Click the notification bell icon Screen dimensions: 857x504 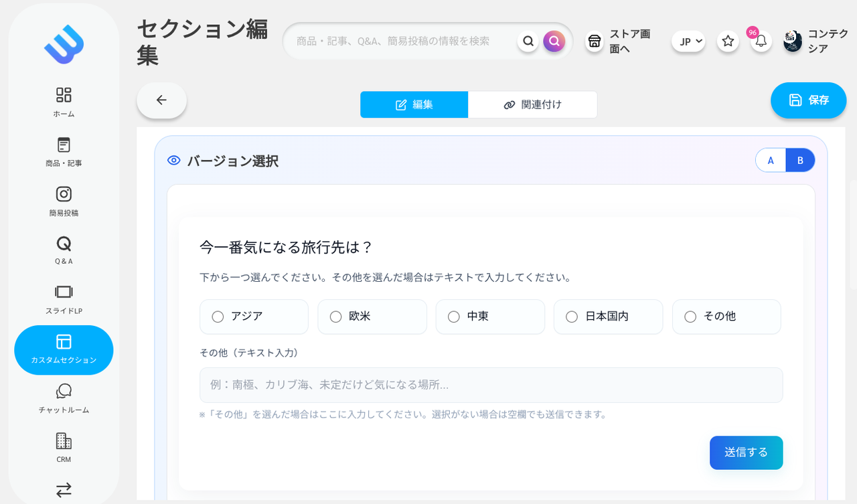(761, 41)
